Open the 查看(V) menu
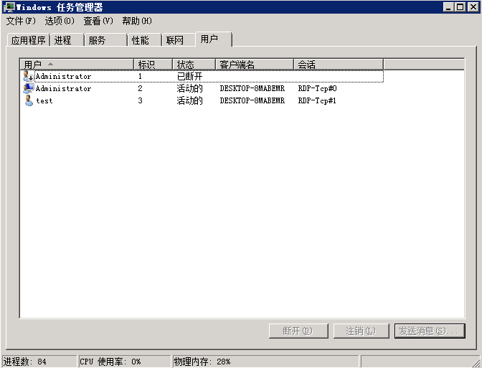Screen dimensions: 482x368 pyautogui.click(x=98, y=21)
